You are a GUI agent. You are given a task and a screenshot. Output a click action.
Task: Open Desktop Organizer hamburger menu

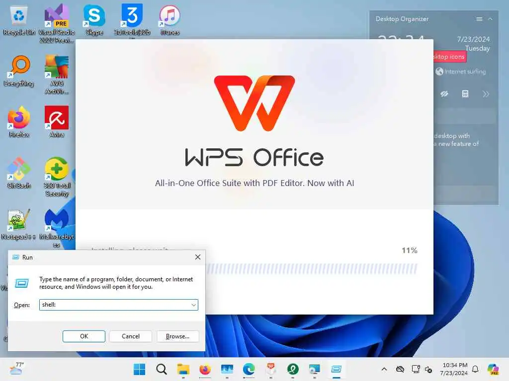click(x=479, y=19)
